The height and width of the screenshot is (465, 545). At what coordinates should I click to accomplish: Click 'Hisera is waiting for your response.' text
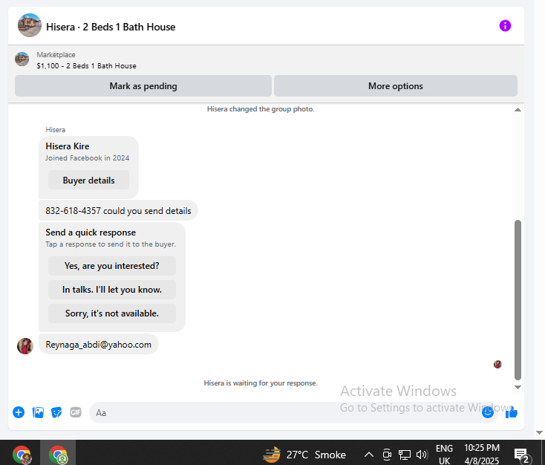(x=261, y=383)
